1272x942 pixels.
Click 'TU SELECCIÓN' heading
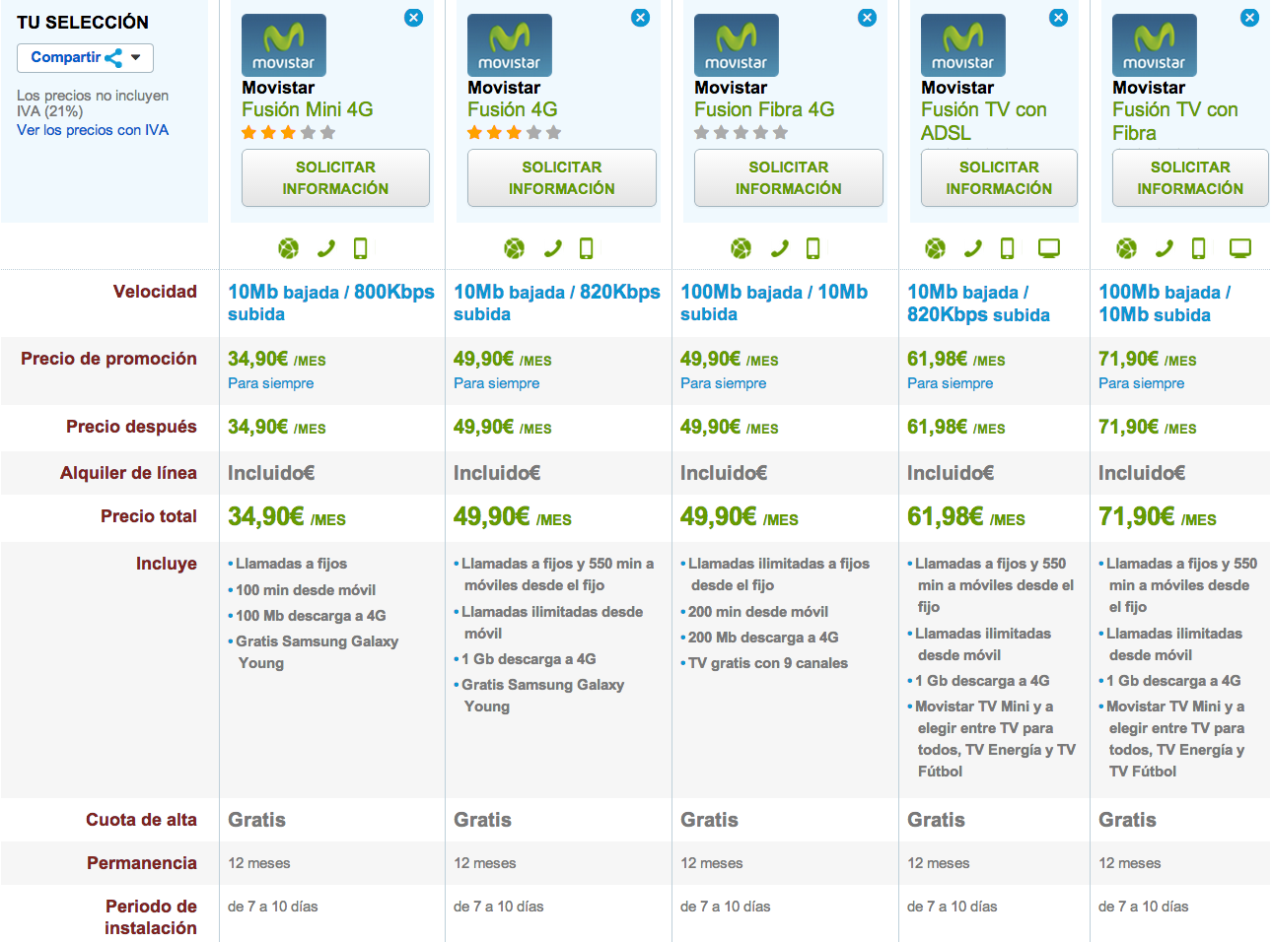click(83, 22)
